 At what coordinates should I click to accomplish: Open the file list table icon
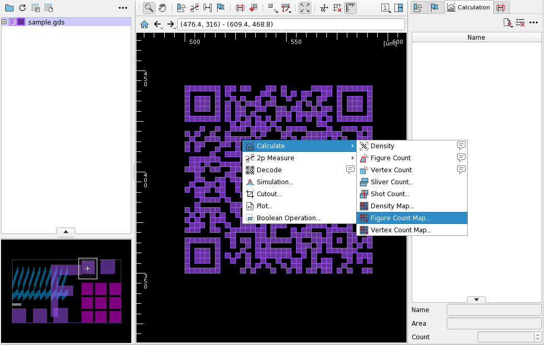pyautogui.click(x=49, y=8)
